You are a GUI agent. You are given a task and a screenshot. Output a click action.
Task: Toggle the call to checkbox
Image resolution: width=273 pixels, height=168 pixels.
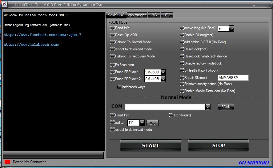(x=112, y=123)
